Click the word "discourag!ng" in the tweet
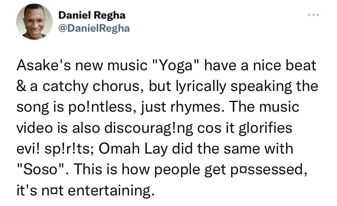Image resolution: width=337 pixels, height=206 pixels. coord(149,128)
